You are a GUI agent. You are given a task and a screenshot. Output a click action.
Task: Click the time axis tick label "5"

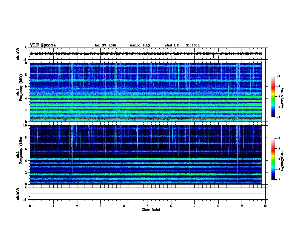coord(148,206)
